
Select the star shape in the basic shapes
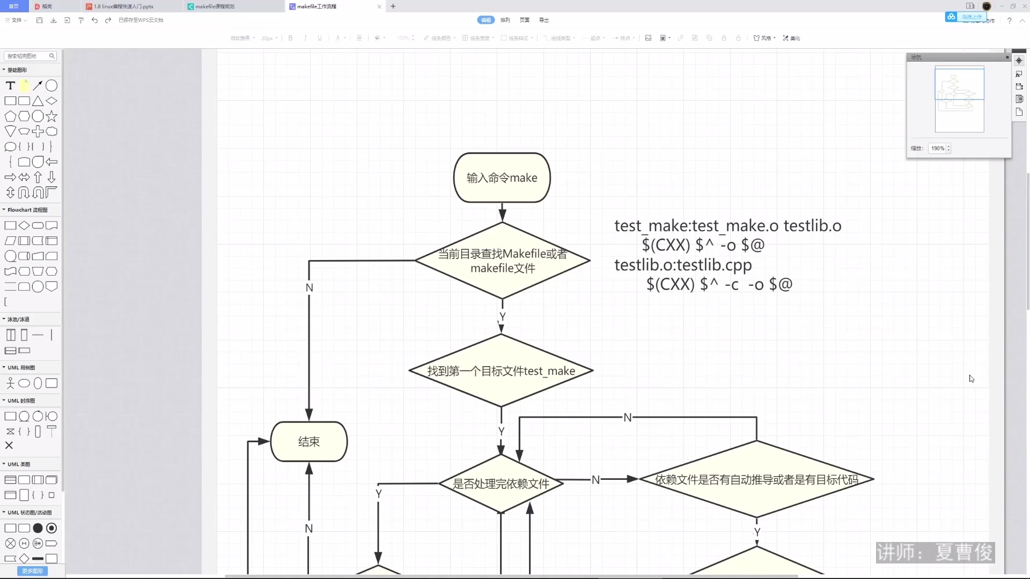(x=51, y=116)
